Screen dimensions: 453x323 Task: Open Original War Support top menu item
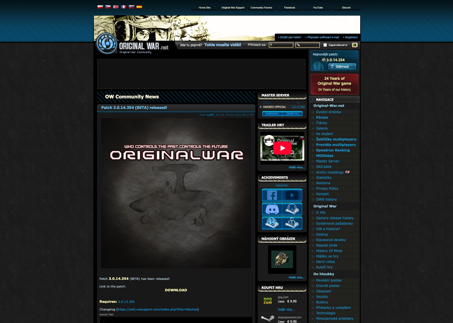tap(233, 8)
